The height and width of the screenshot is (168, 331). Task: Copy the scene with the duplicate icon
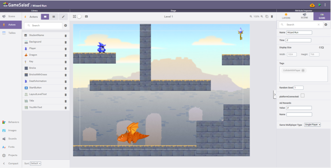click(267, 17)
